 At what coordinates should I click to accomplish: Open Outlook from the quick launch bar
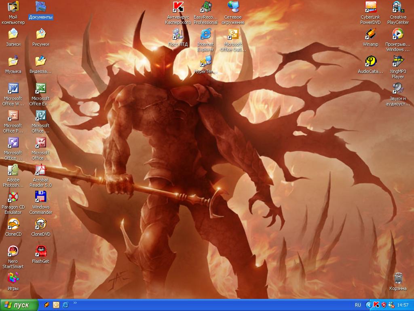pyautogui.click(x=56, y=305)
